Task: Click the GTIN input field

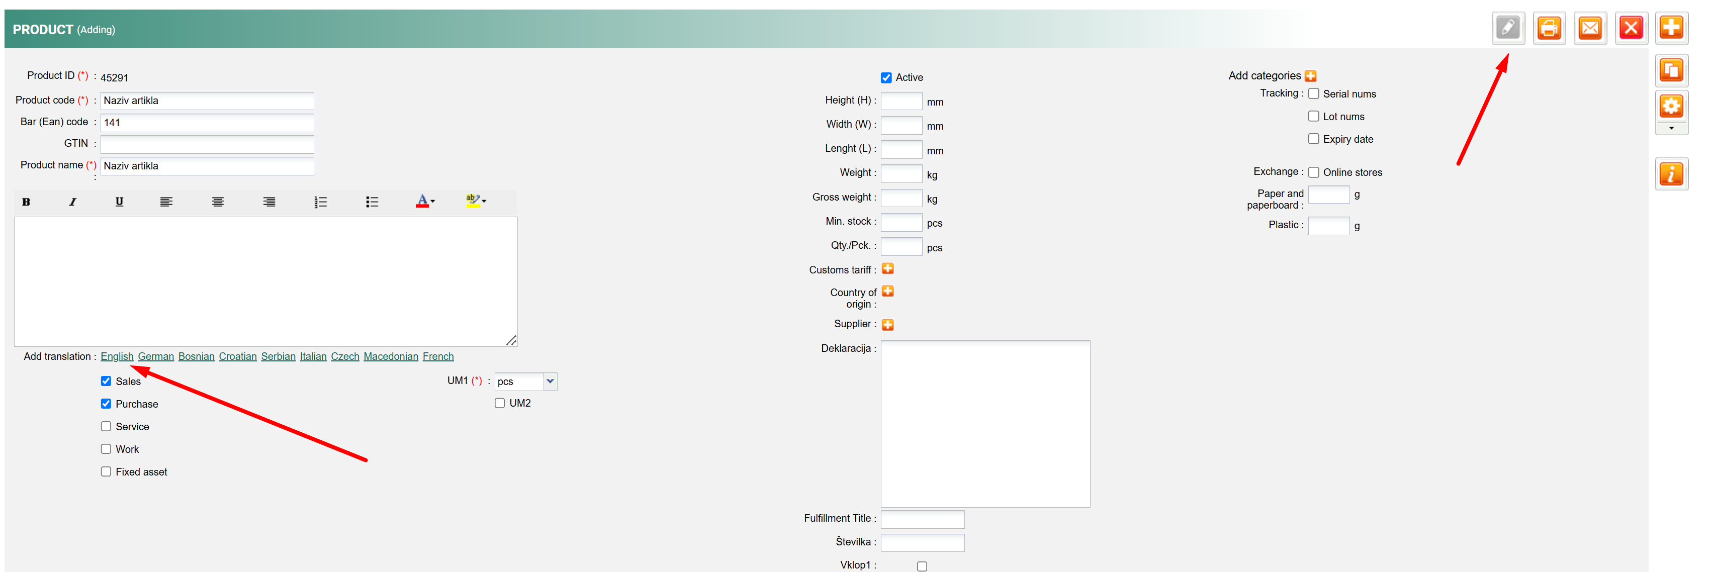Action: 207,144
